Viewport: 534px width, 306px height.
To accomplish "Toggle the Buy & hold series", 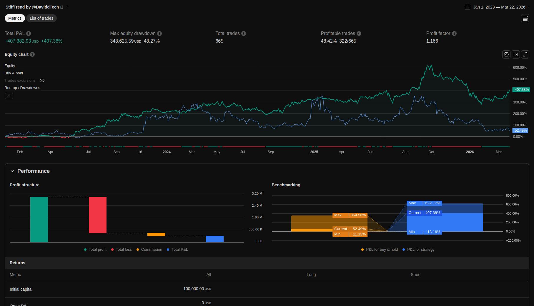I will (14, 73).
